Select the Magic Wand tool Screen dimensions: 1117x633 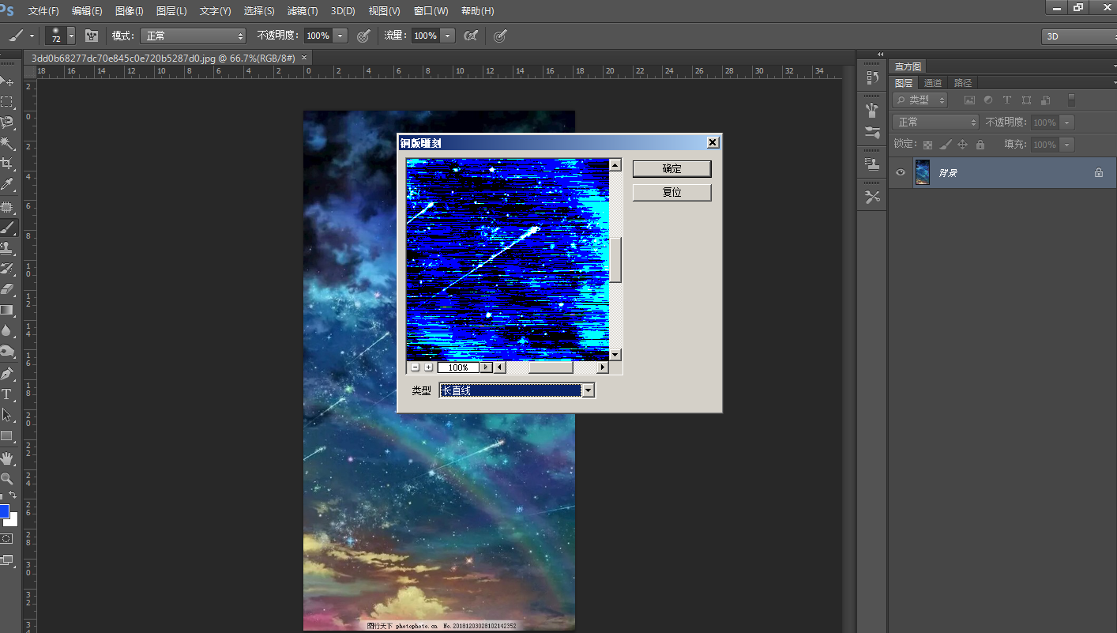[x=7, y=143]
